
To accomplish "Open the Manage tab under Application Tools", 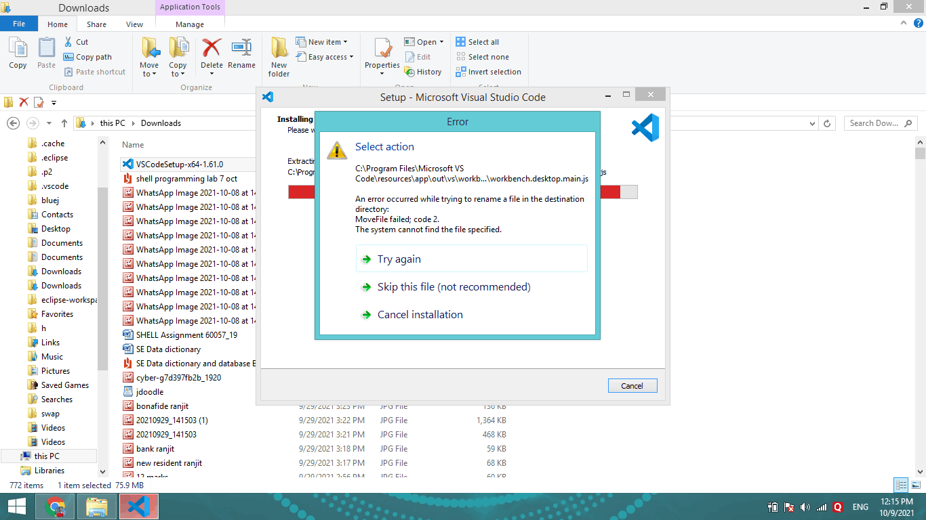I will pos(190,24).
